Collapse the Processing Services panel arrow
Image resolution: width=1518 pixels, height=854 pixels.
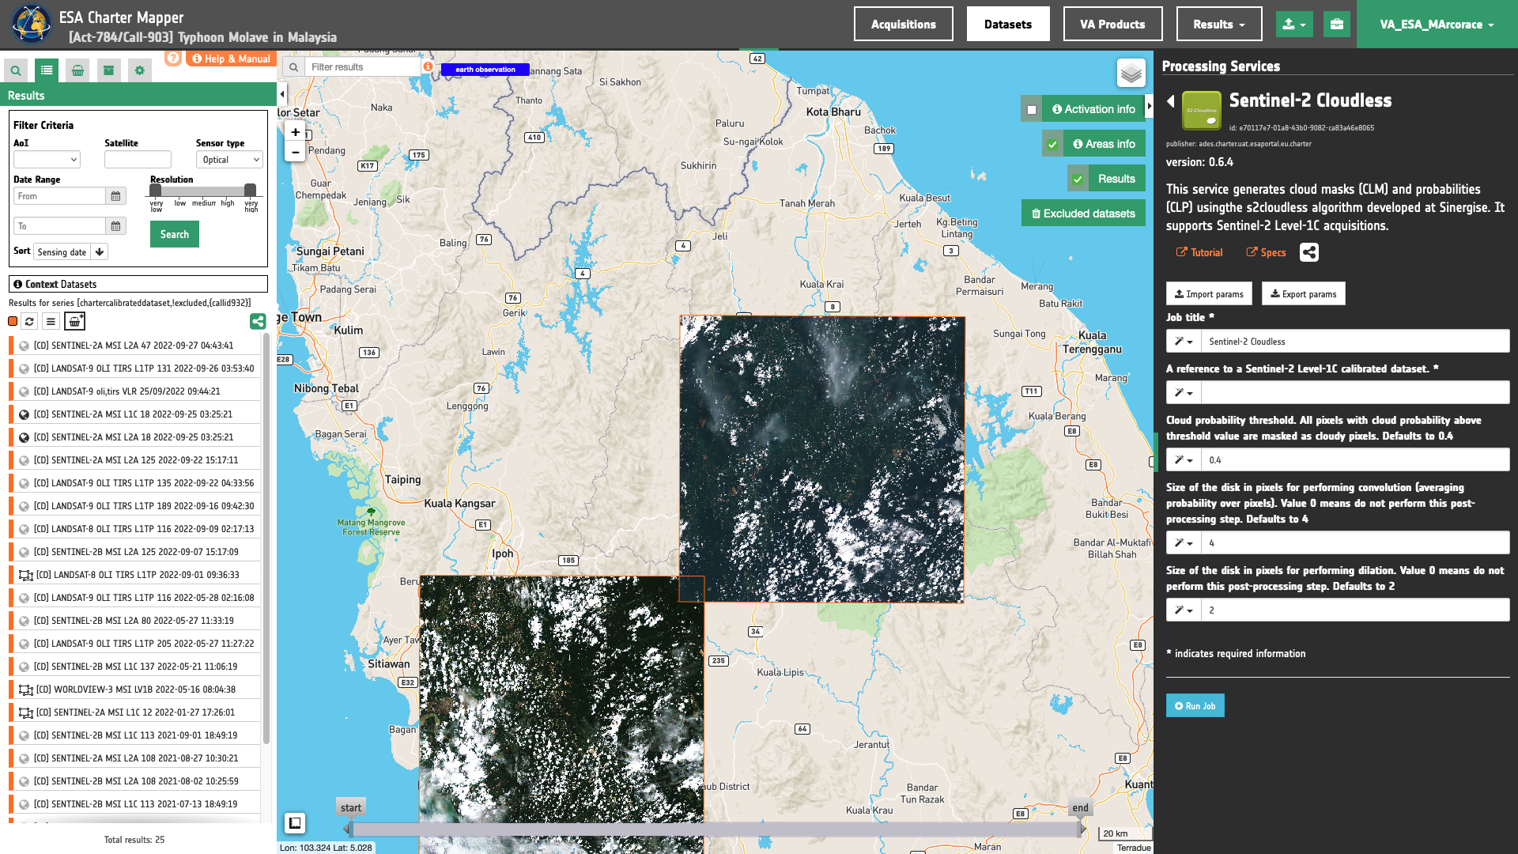tap(1150, 106)
